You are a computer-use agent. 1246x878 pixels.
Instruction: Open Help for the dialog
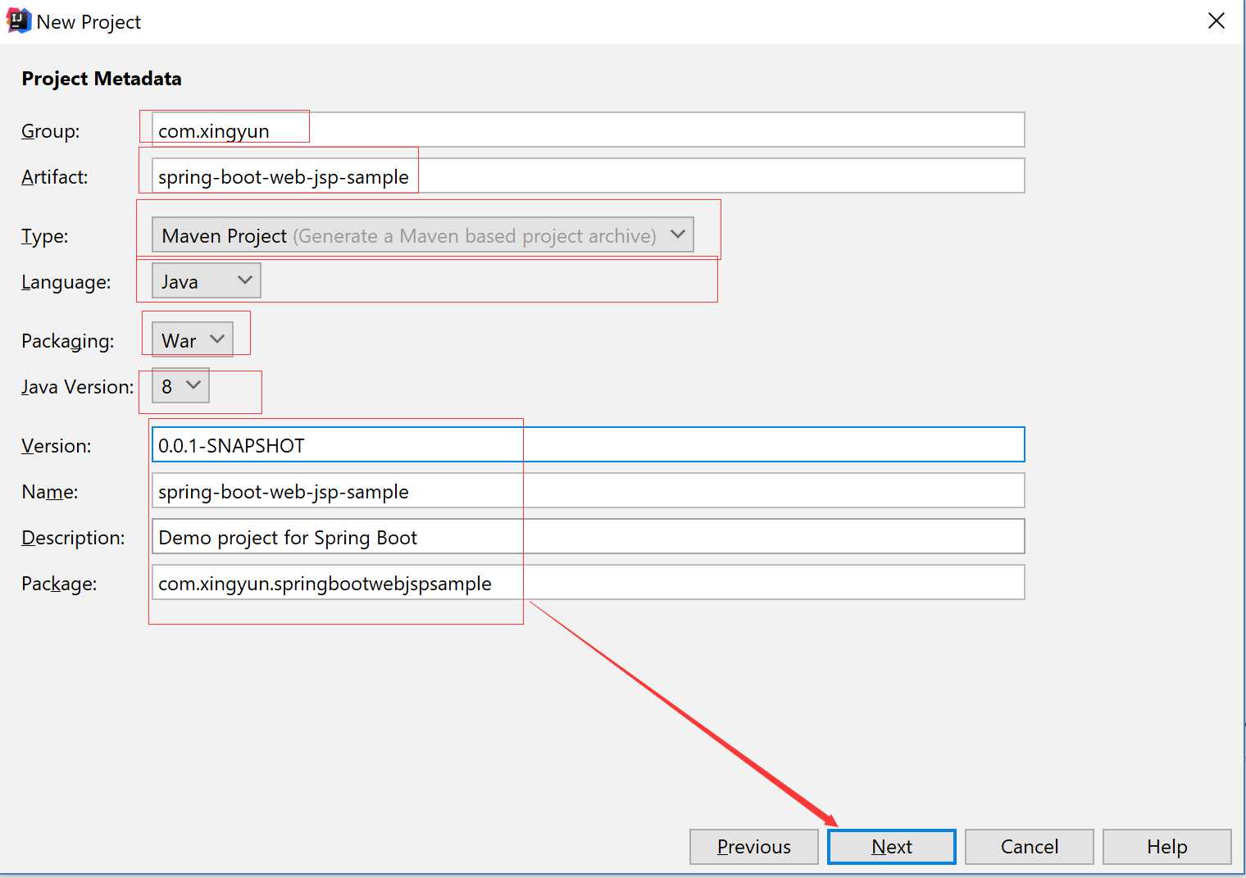(1167, 847)
